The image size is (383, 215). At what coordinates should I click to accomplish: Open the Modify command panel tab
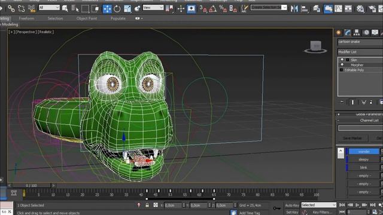pyautogui.click(x=347, y=32)
